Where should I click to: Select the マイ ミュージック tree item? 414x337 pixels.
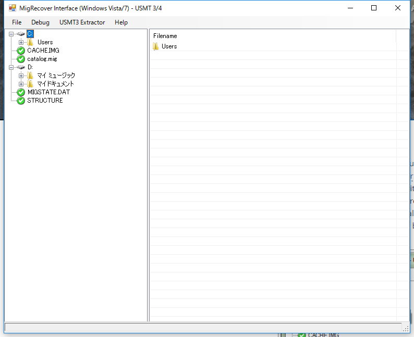[56, 76]
